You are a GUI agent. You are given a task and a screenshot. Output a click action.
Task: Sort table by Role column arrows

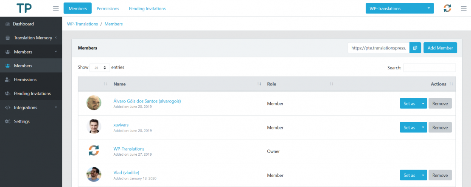pos(331,84)
